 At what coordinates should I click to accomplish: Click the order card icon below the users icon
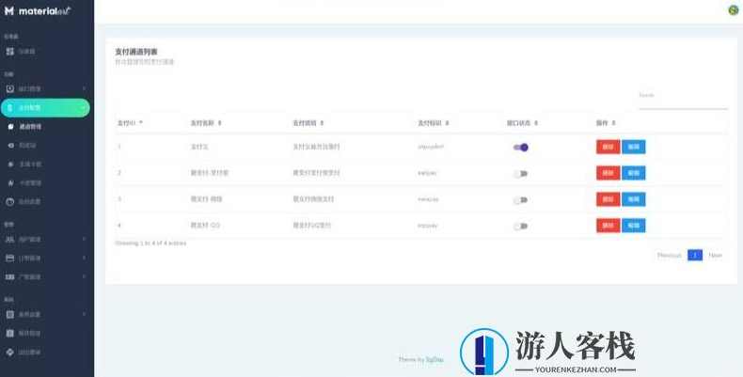10,259
